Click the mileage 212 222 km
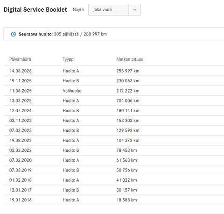224x214 pixels. 128,91
